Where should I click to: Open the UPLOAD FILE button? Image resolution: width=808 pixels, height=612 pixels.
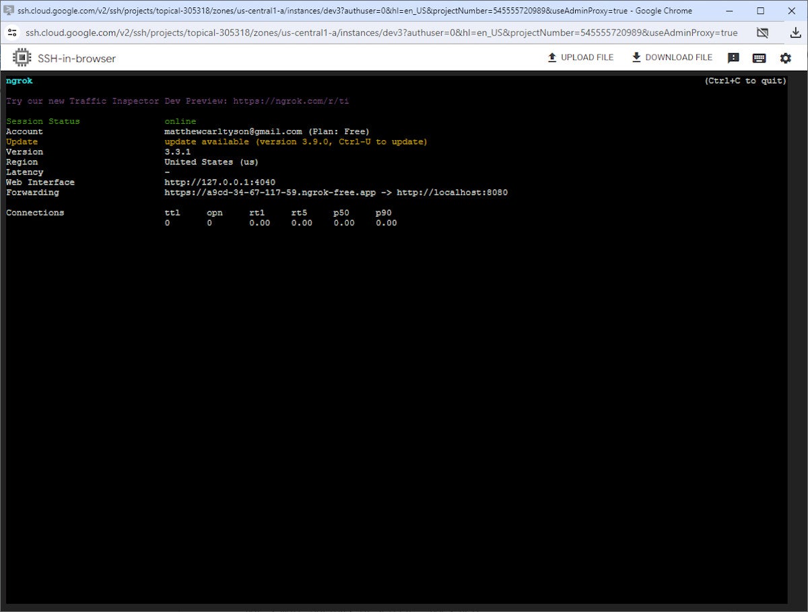(x=580, y=57)
